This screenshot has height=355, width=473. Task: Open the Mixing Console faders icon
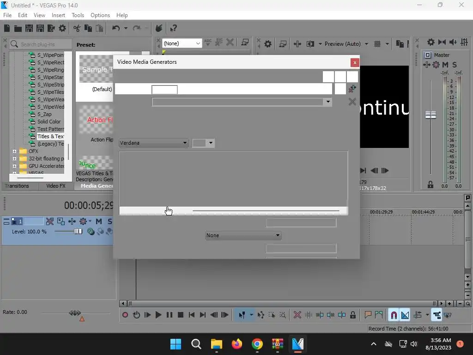pos(464,42)
